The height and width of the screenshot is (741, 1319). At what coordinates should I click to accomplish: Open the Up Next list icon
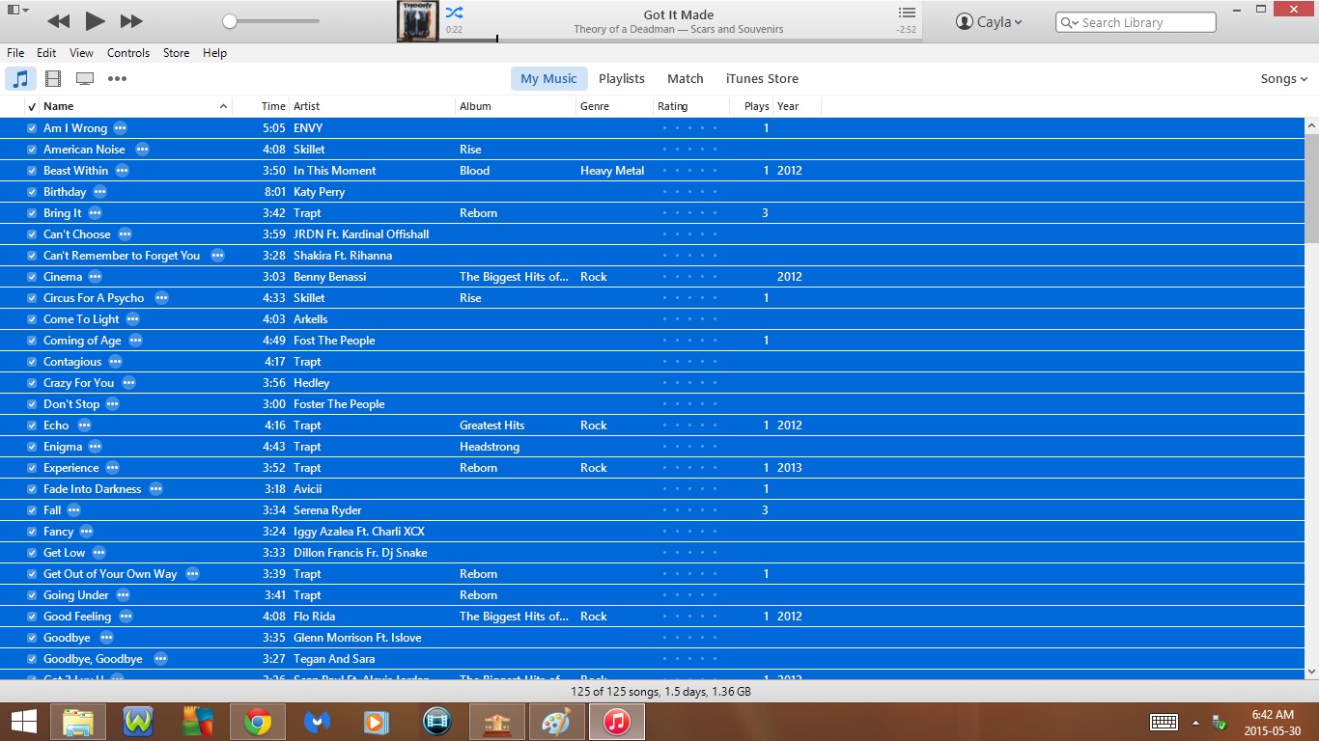click(x=907, y=13)
